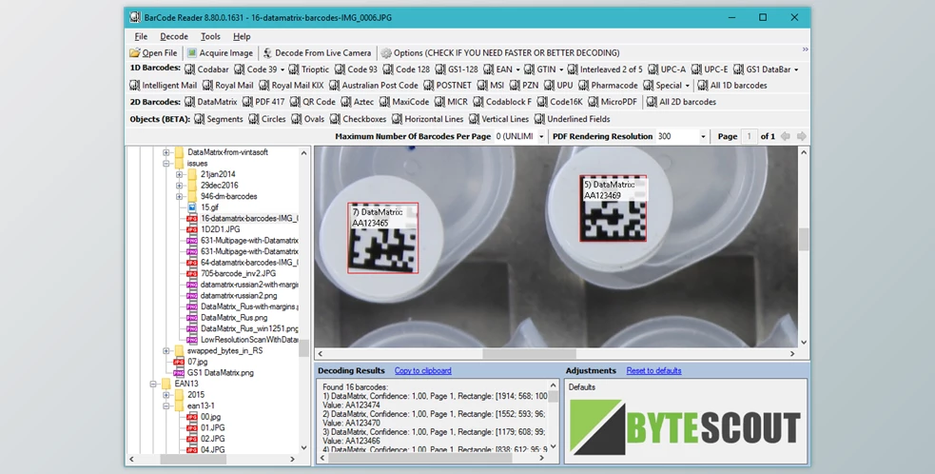The image size is (935, 474).
Task: Click Copy to clipboard link
Action: click(422, 370)
